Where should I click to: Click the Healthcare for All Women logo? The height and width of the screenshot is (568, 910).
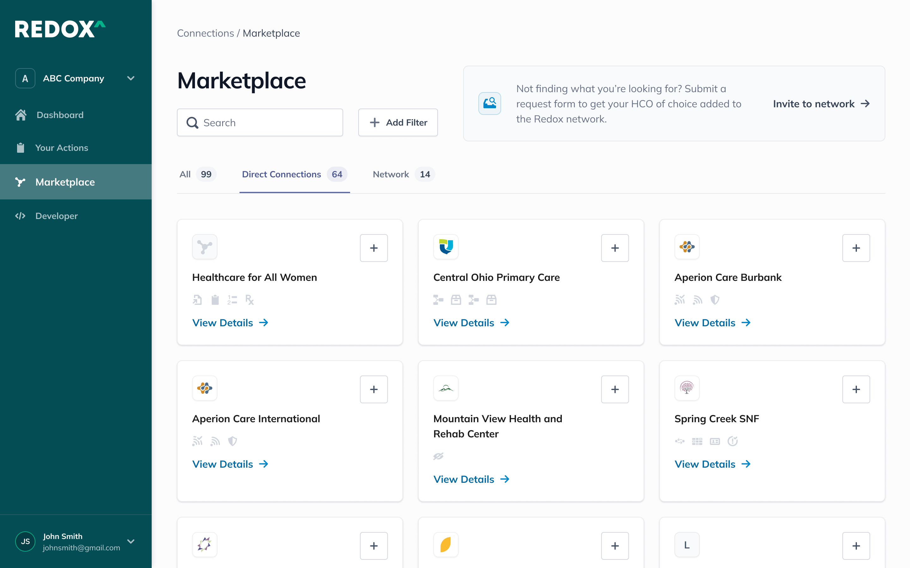204,247
